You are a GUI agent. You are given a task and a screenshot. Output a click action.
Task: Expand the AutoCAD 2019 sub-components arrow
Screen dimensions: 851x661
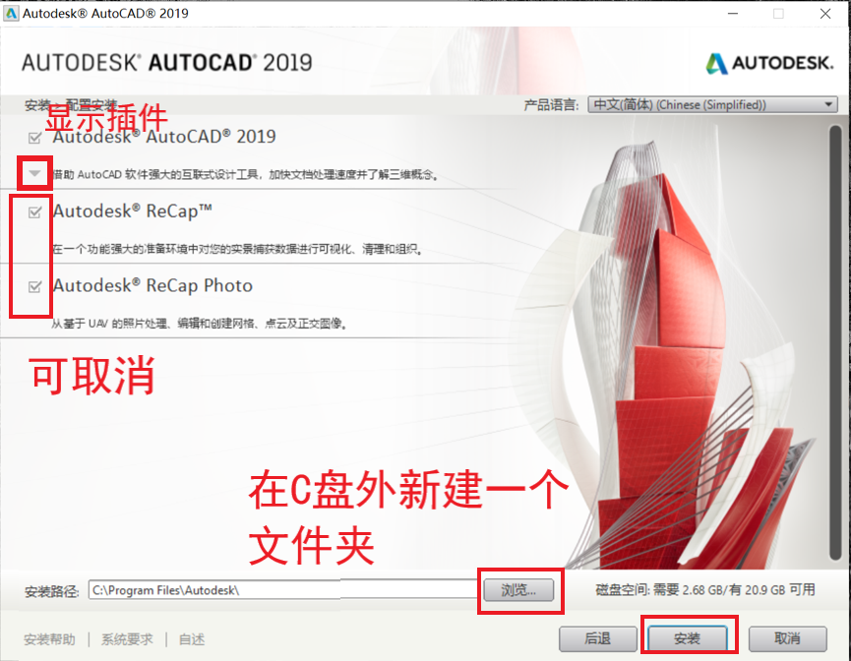[x=35, y=174]
